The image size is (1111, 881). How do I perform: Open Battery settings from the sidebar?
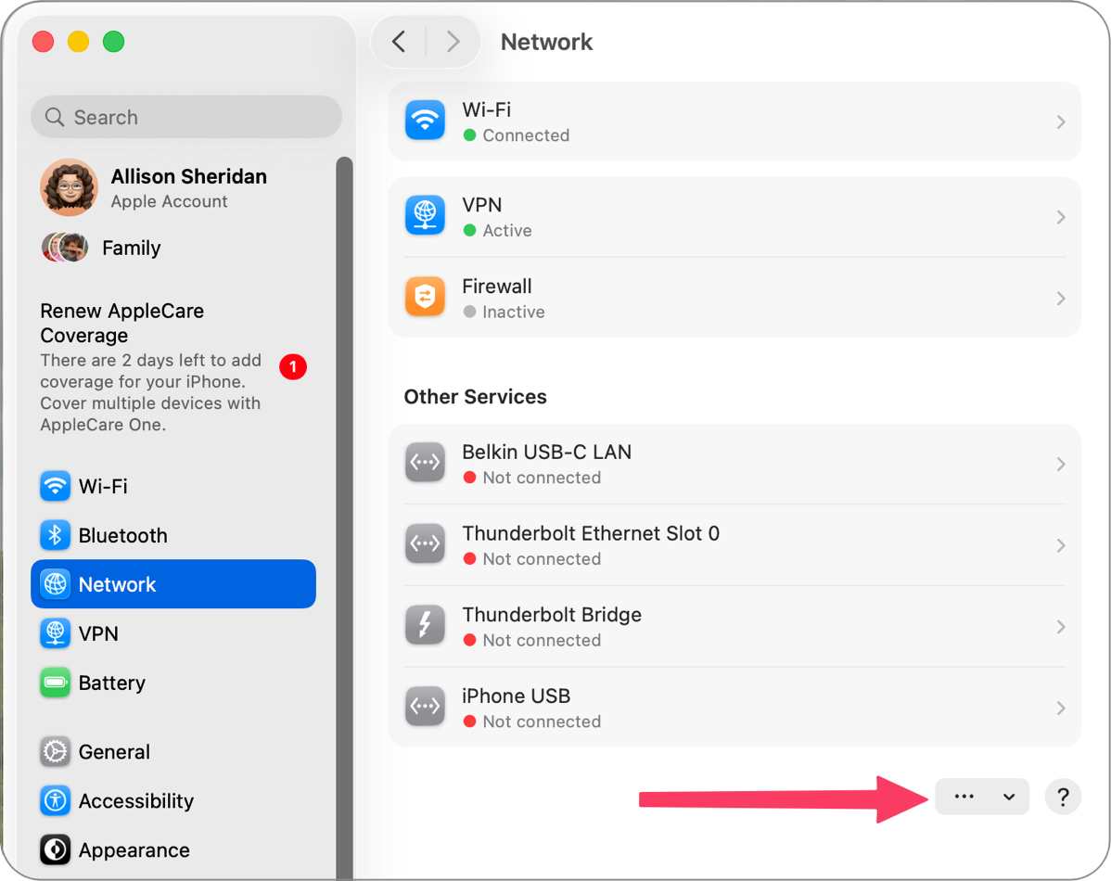(56, 683)
